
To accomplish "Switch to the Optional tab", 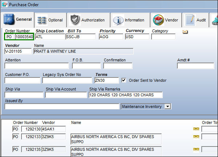I will click(x=51, y=20).
